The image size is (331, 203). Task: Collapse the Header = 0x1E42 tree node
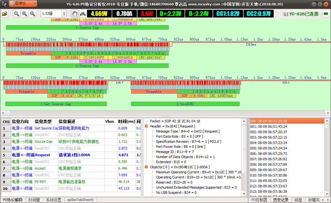coord(146,126)
